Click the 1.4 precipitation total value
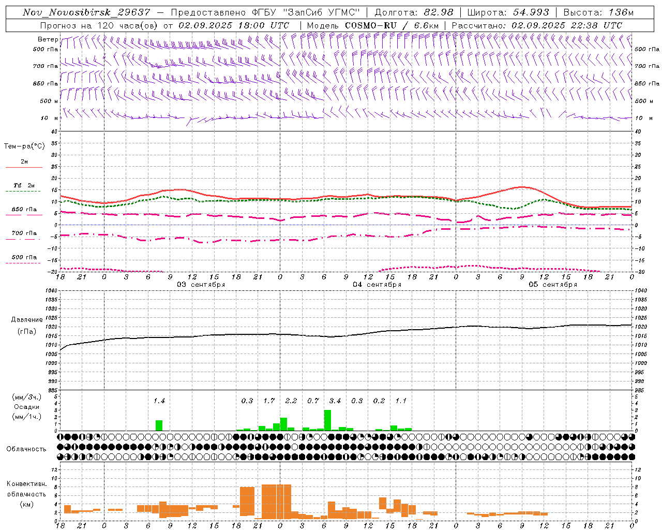This screenshot has height=530, width=662. click(x=159, y=401)
